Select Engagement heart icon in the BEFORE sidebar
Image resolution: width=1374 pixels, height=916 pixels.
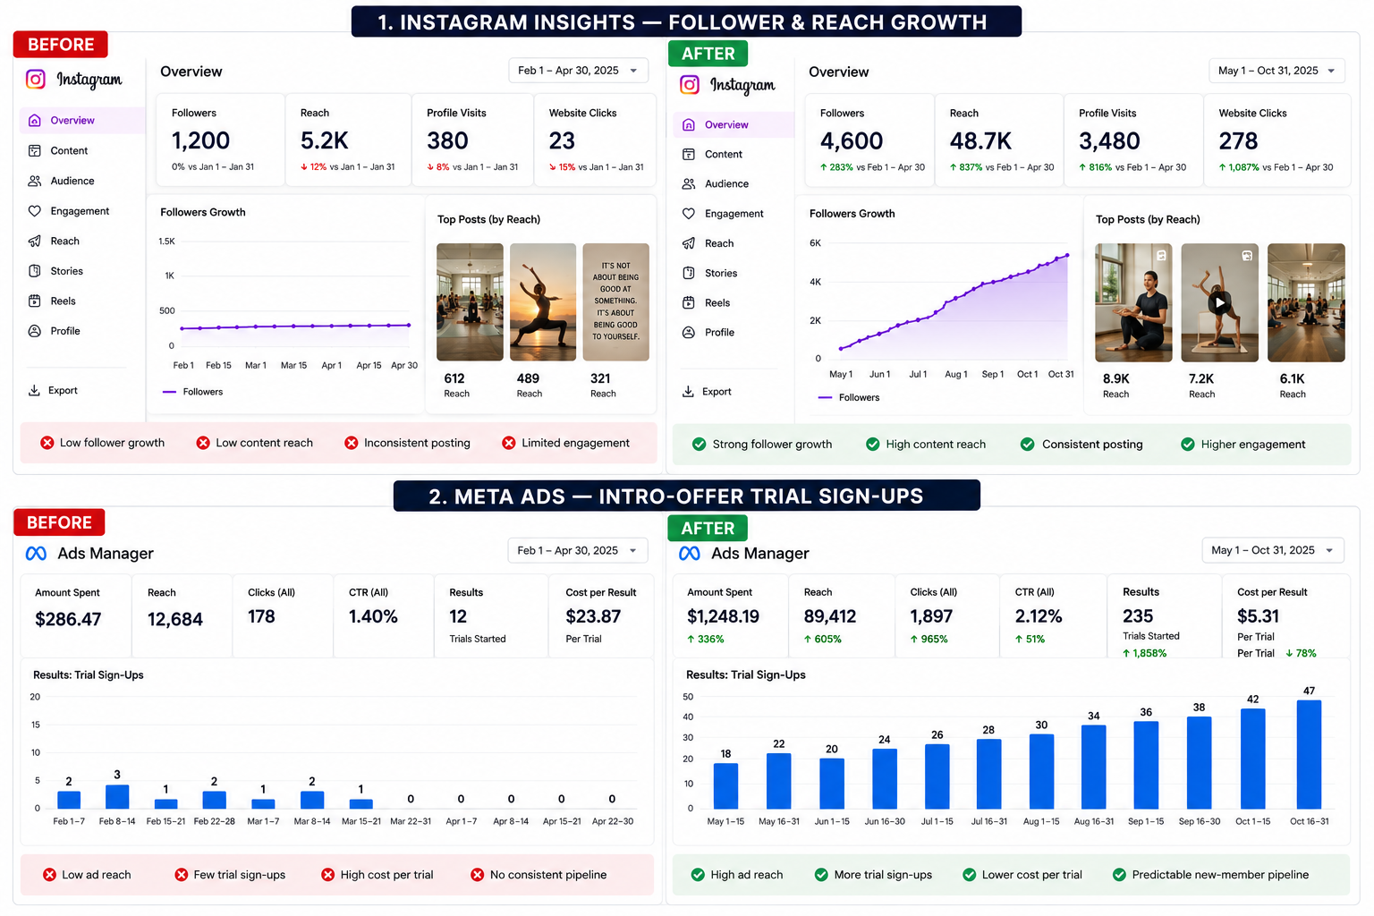[x=35, y=211]
